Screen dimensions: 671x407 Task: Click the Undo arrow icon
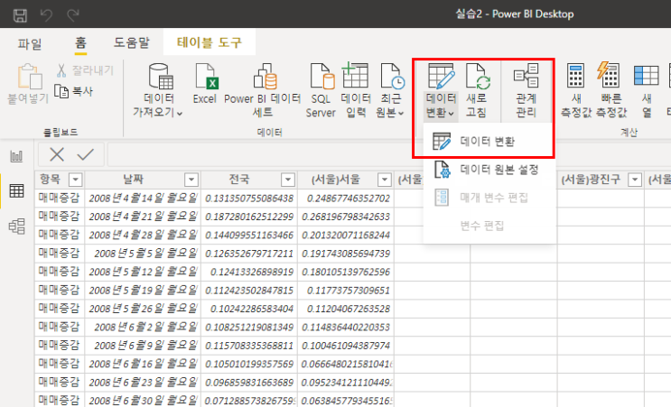(46, 15)
